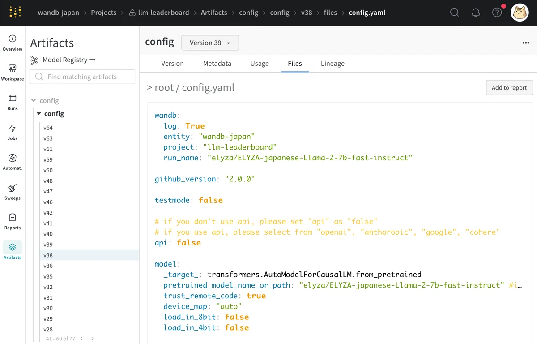Switch to the Lineage tab
Viewport: 537px width, 344px height.
332,64
